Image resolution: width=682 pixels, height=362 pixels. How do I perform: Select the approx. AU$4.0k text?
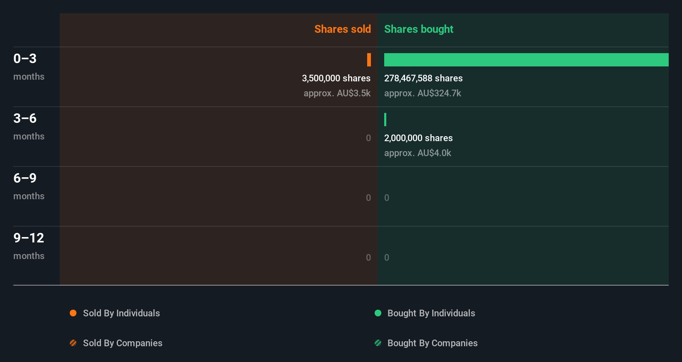417,153
